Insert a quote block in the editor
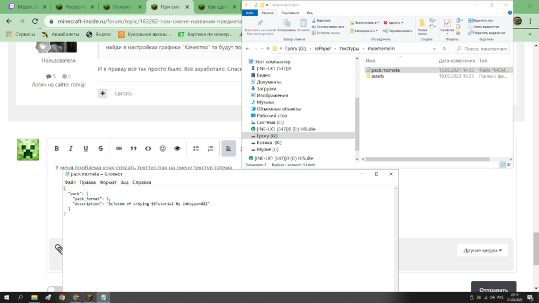539x303 pixels. point(133,149)
